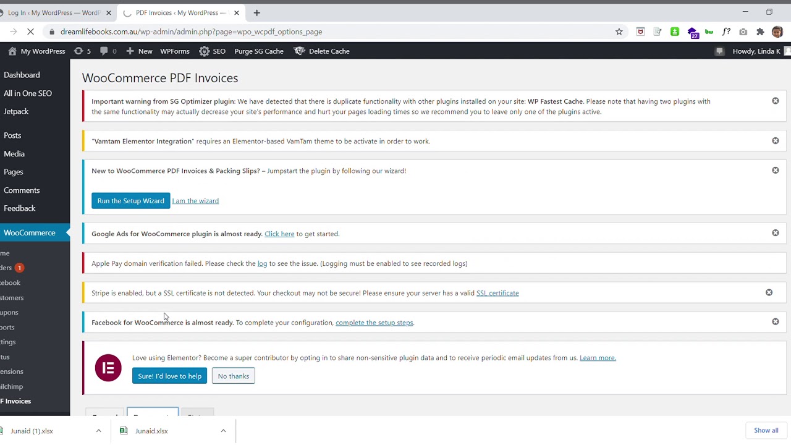This screenshot has width=791, height=445.
Task: Open the Extensions puzzle piece menu
Action: pyautogui.click(x=760, y=32)
